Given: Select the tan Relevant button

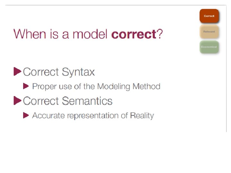Looking at the screenshot, I should tap(209, 31).
